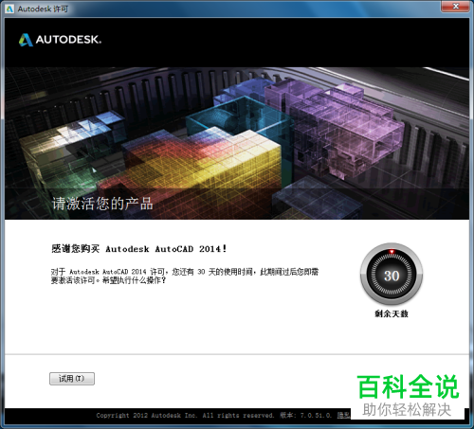Click the copyright 2012 Autodesk Inc. text
The height and width of the screenshot is (429, 474).
point(185,415)
